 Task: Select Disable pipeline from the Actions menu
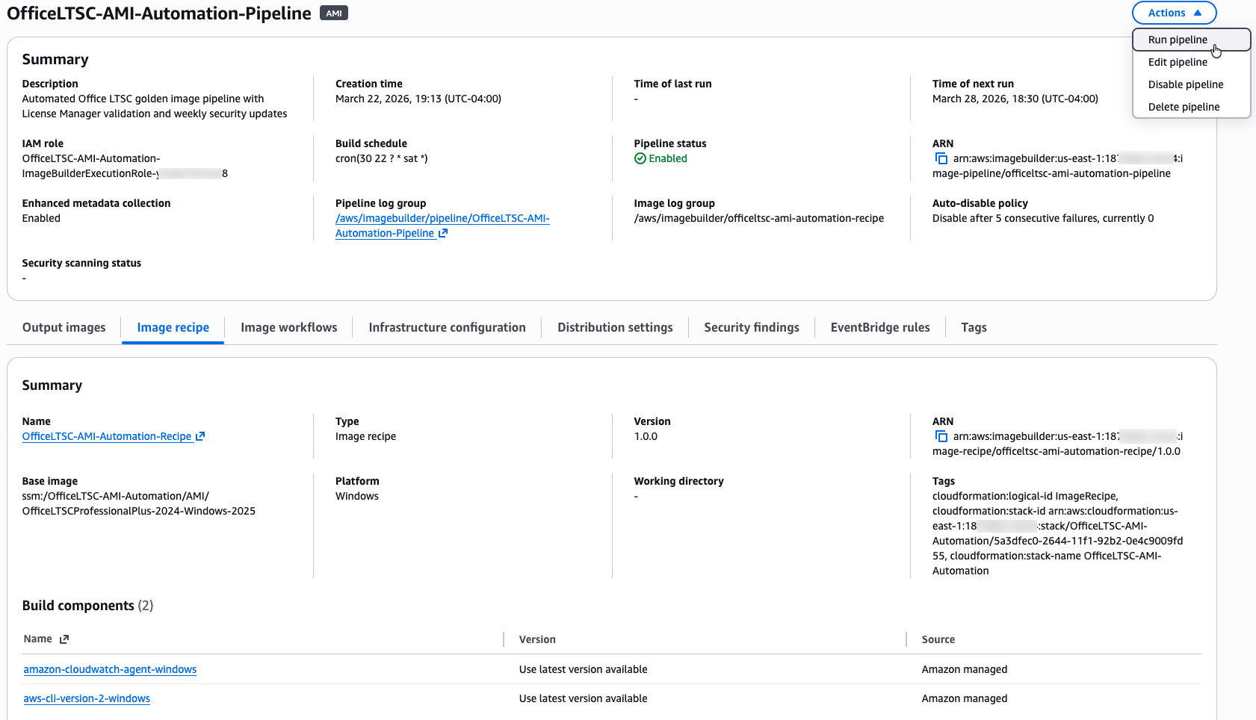pyautogui.click(x=1185, y=84)
